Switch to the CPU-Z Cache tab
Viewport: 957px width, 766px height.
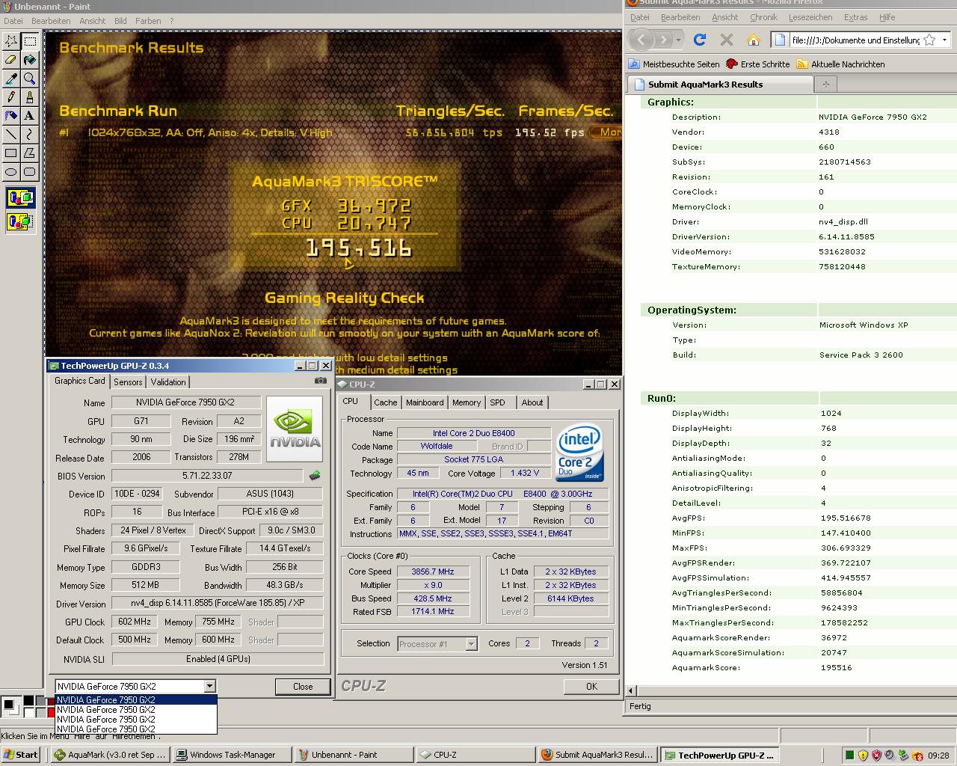pos(386,402)
